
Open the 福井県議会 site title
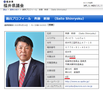(x=14, y=5)
